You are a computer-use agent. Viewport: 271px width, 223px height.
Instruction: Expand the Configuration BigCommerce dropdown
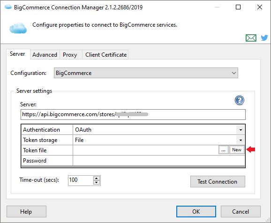pyautogui.click(x=146, y=73)
